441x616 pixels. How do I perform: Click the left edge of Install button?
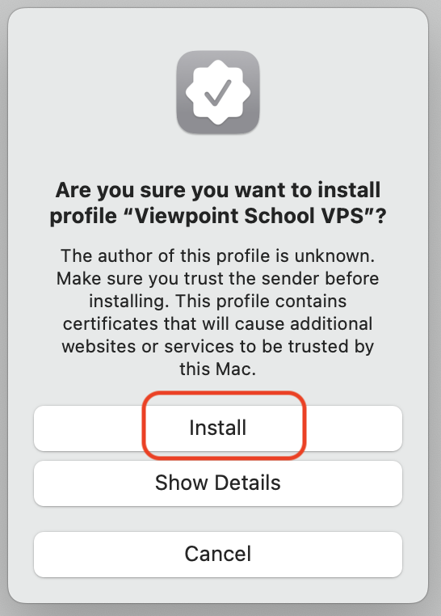43,428
